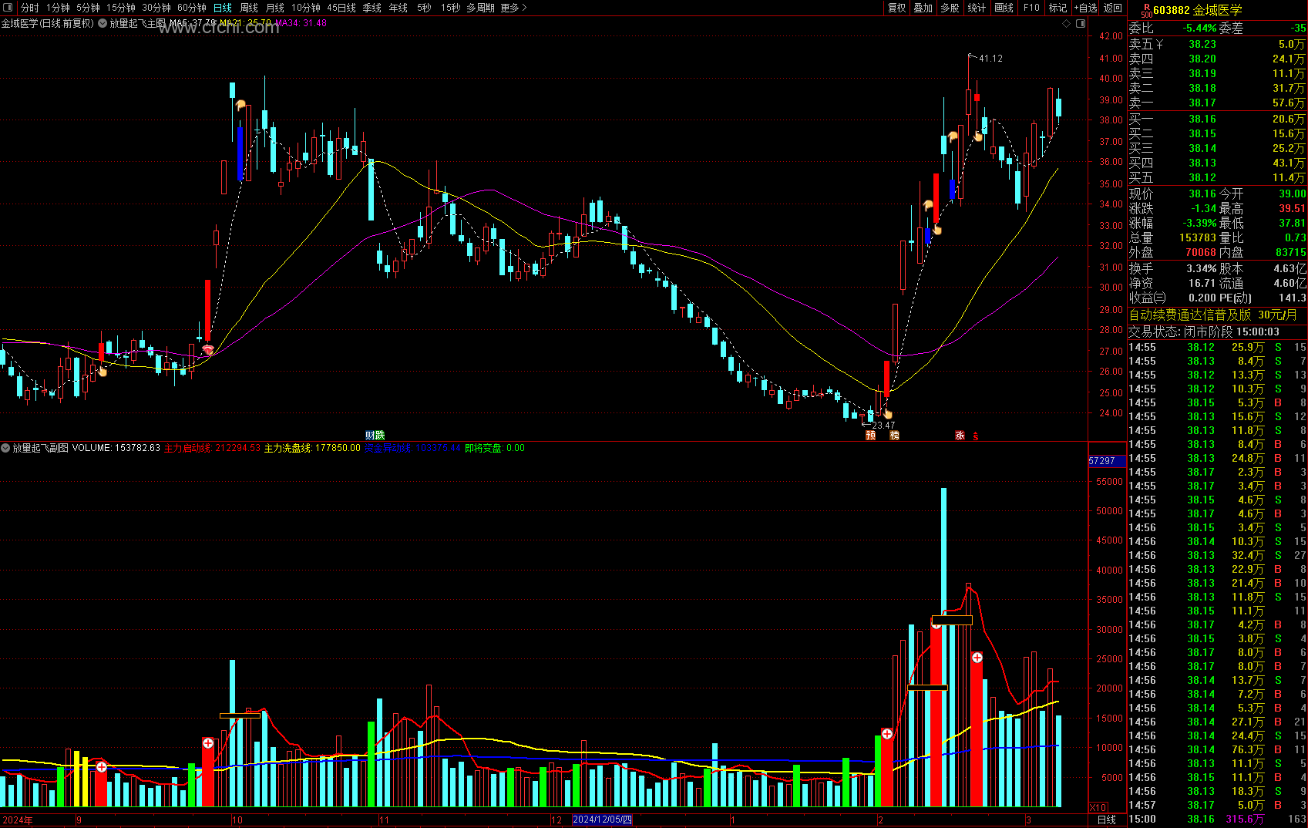Add stock with +自选 button
The width and height of the screenshot is (1308, 828).
pos(1086,8)
